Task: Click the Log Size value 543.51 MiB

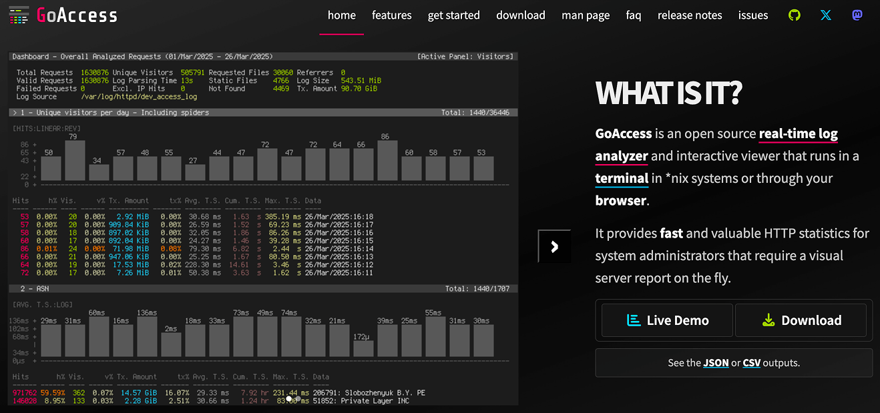Action: [361, 81]
